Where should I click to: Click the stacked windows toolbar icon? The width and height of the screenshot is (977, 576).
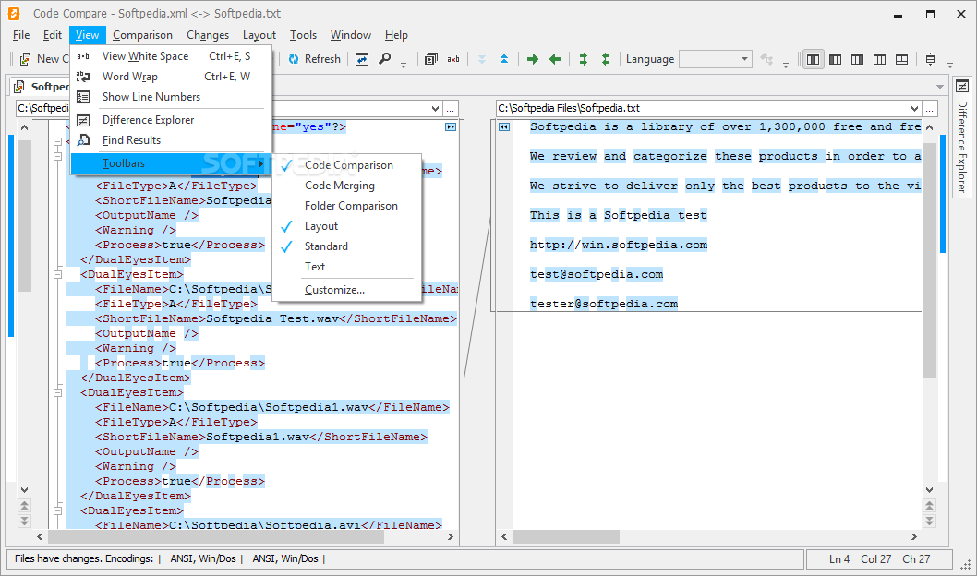pyautogui.click(x=431, y=59)
